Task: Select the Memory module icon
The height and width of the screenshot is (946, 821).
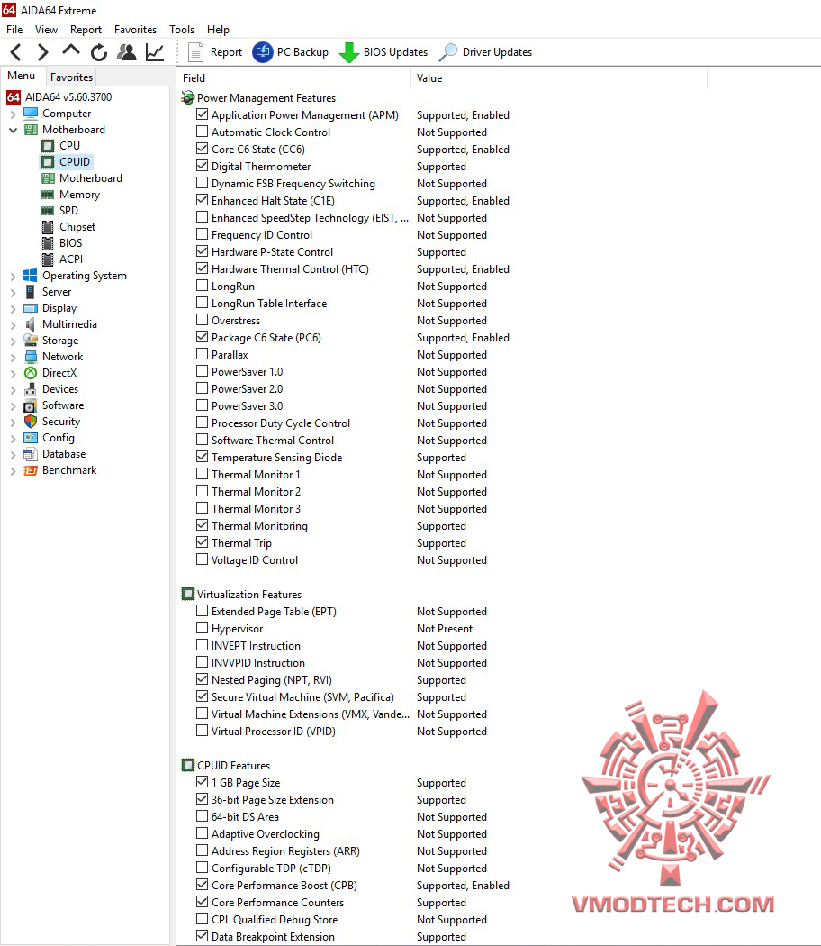Action: (x=48, y=195)
